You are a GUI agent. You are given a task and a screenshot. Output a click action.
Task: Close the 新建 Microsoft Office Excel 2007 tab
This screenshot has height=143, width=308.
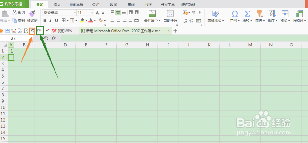click(x=168, y=31)
